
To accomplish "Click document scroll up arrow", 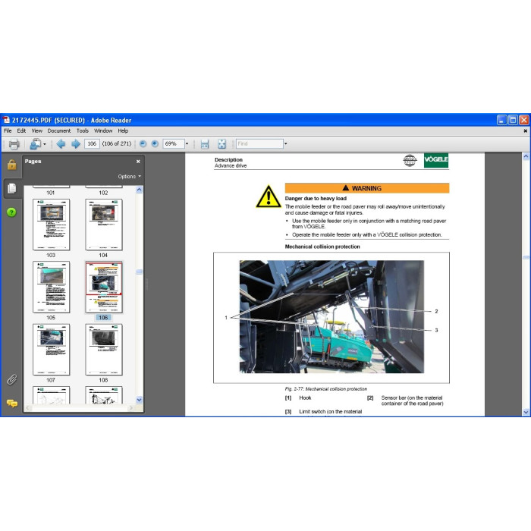I will [x=526, y=156].
